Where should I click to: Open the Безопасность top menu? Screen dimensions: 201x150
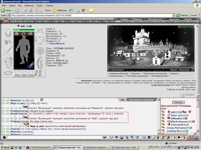[x=155, y=19]
